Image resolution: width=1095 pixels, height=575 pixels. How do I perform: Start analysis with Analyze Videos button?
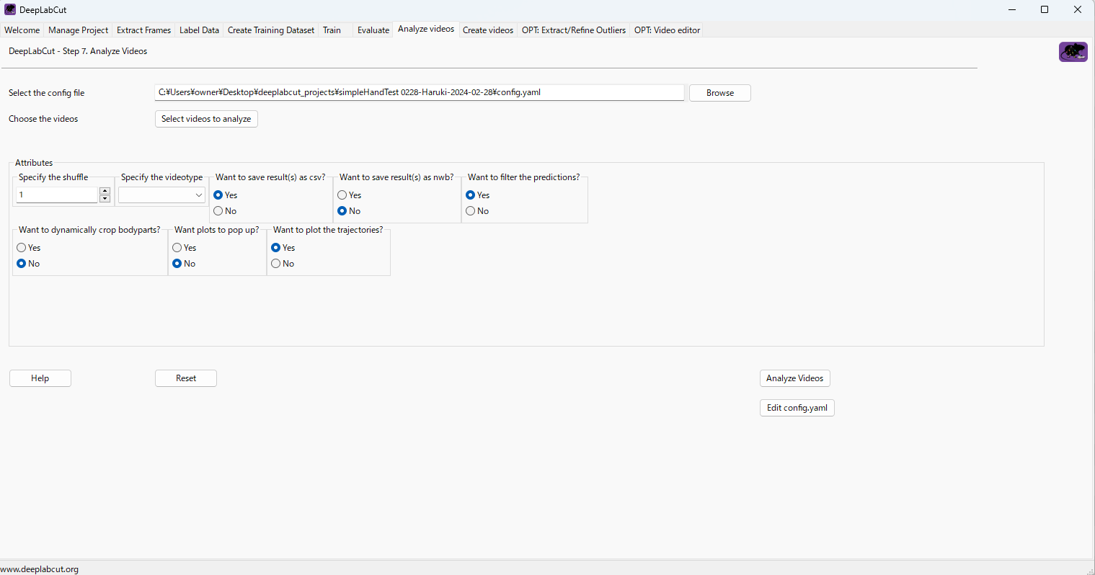coord(795,378)
